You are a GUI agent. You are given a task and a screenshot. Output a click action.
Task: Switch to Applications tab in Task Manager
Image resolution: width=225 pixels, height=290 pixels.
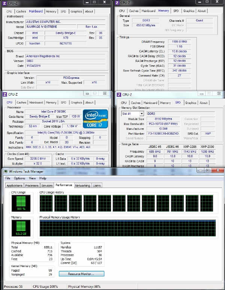coord(14,185)
